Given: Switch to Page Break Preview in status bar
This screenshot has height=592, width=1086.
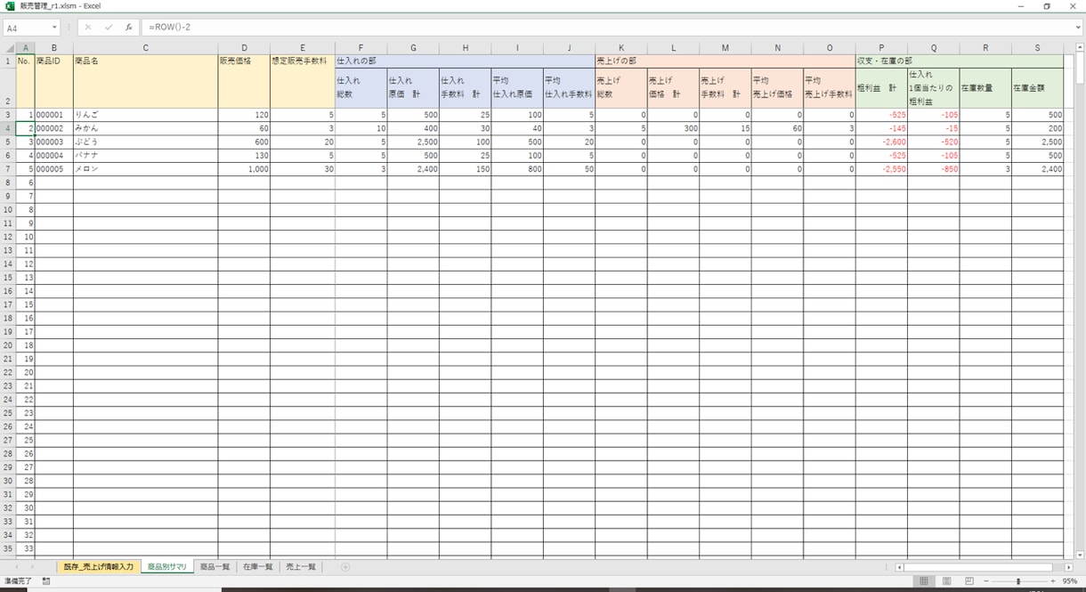Looking at the screenshot, I should point(968,581).
